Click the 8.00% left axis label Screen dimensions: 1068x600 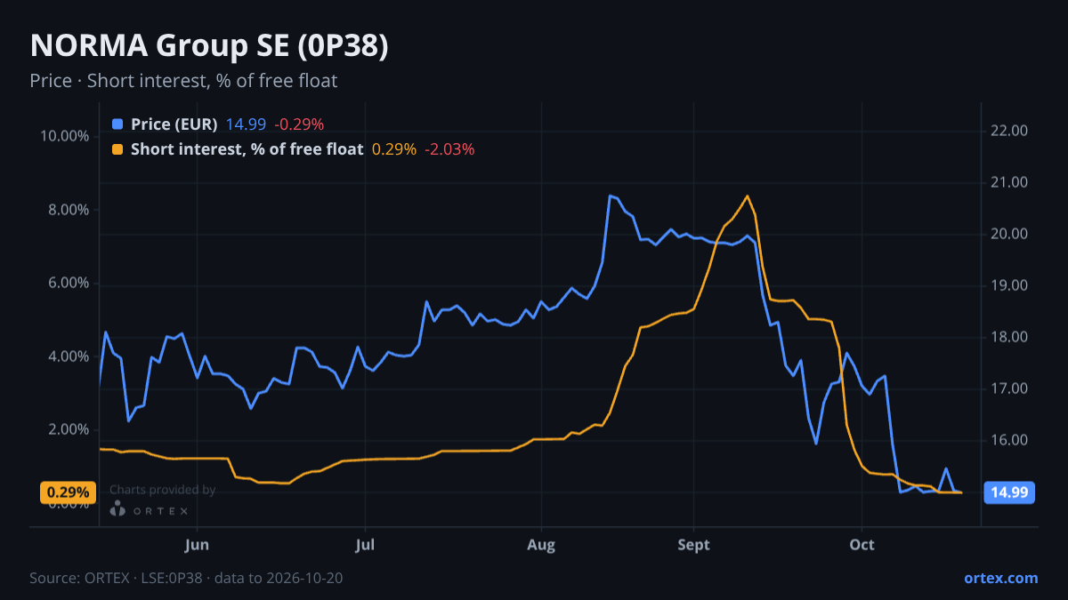68,210
